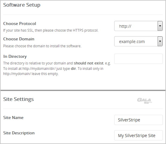Click the Site Name label

pos(13,117)
